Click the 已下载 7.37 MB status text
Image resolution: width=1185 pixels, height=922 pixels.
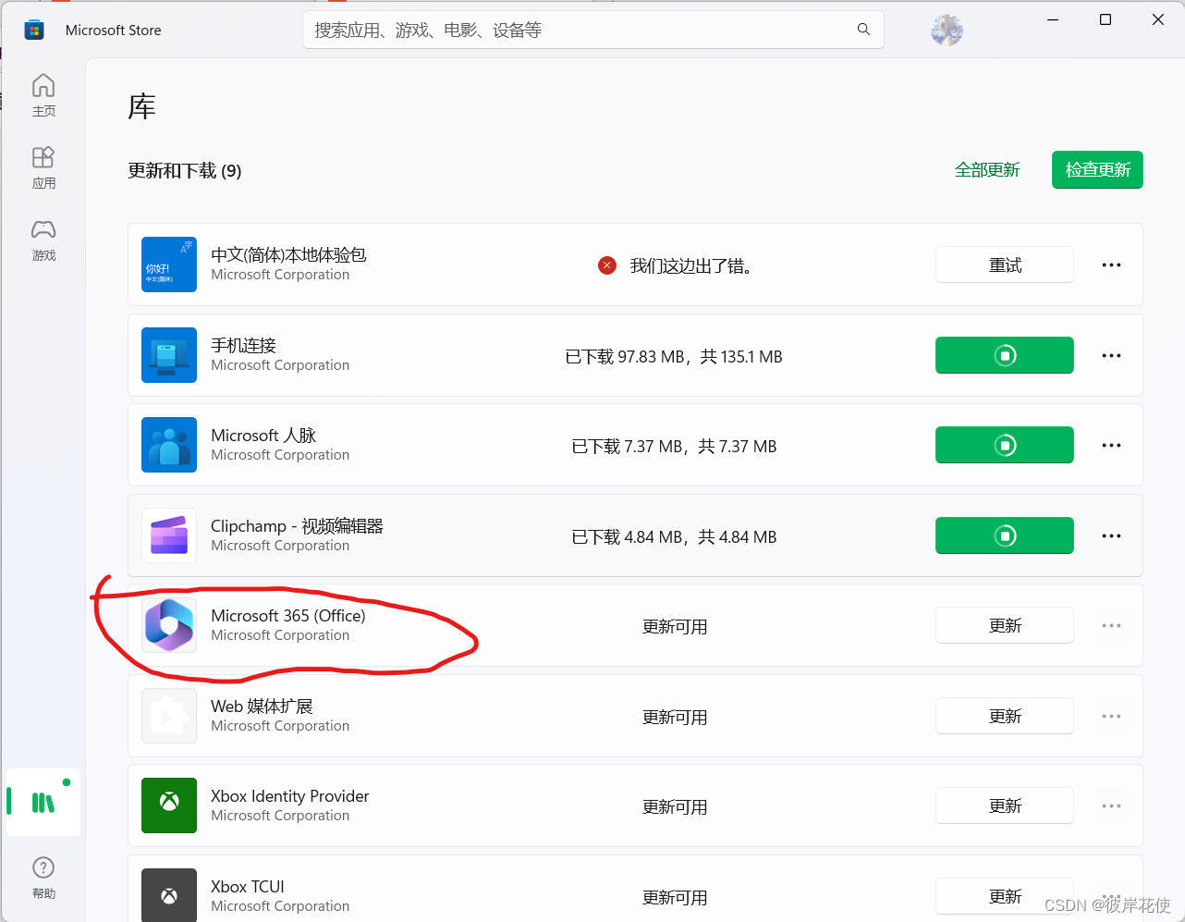pyautogui.click(x=674, y=447)
